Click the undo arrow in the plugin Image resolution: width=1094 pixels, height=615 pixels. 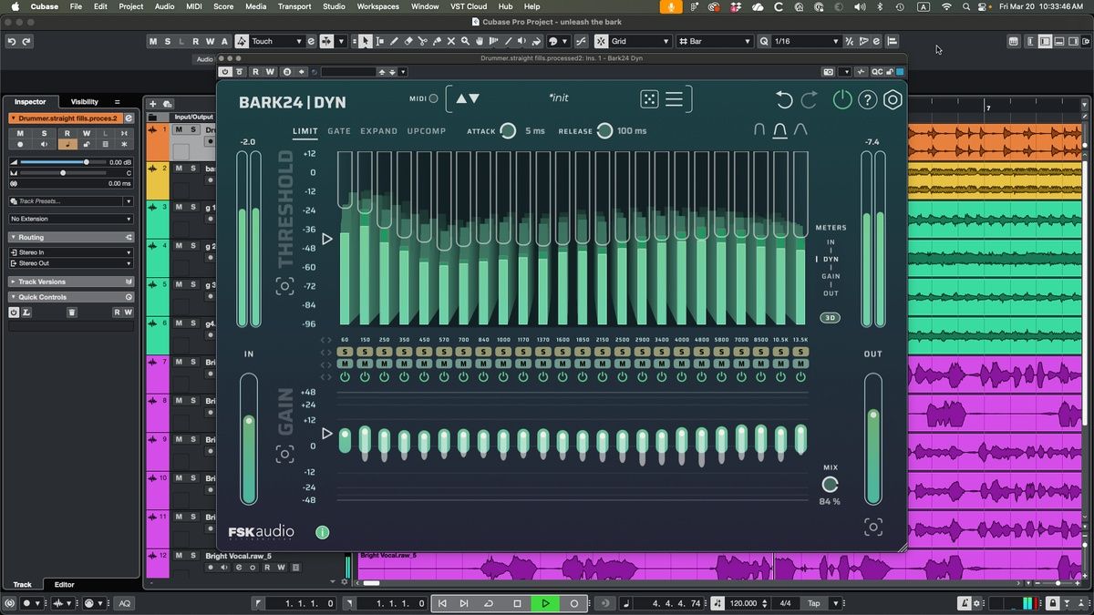(x=785, y=100)
